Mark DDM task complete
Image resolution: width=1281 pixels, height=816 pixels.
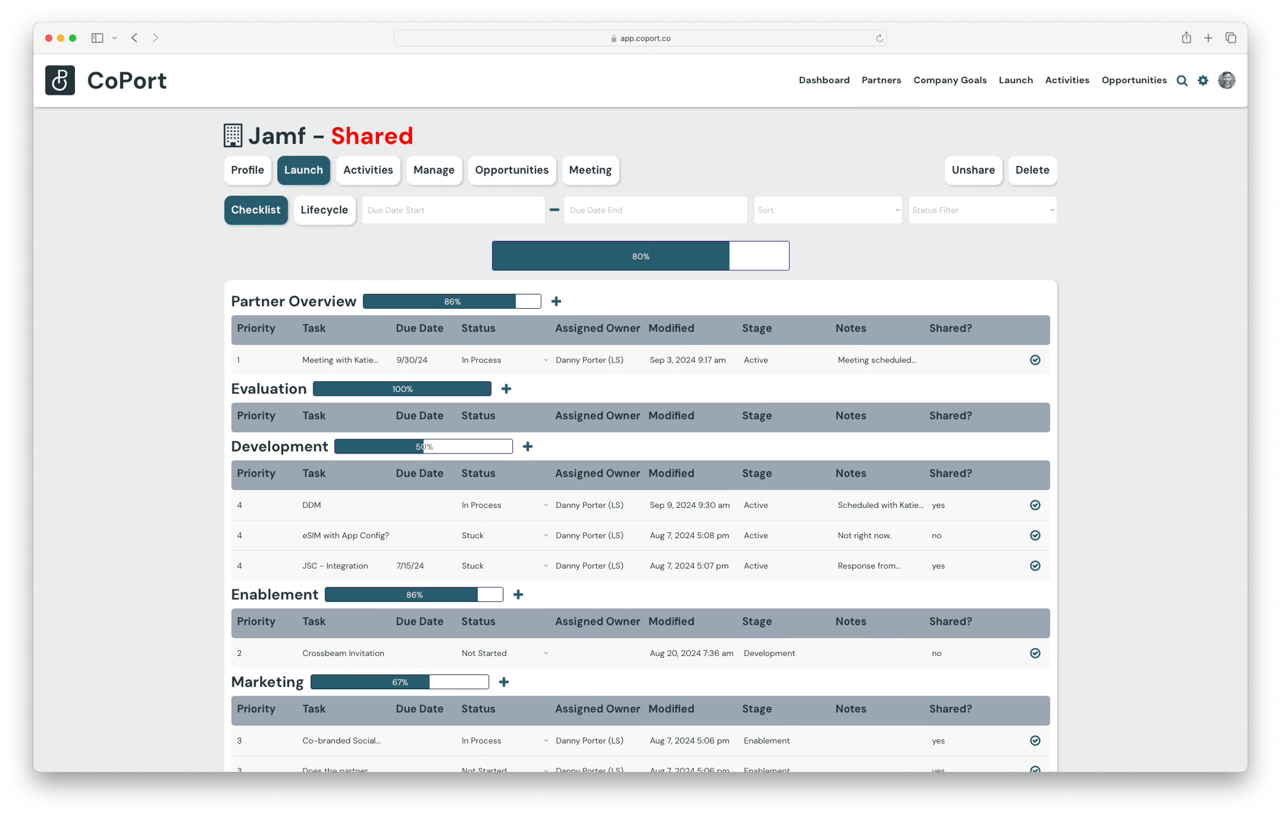1035,505
